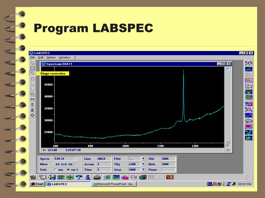This screenshot has height=198, width=265.
Task: Select the arrow pointer tool
Action: tap(32, 63)
